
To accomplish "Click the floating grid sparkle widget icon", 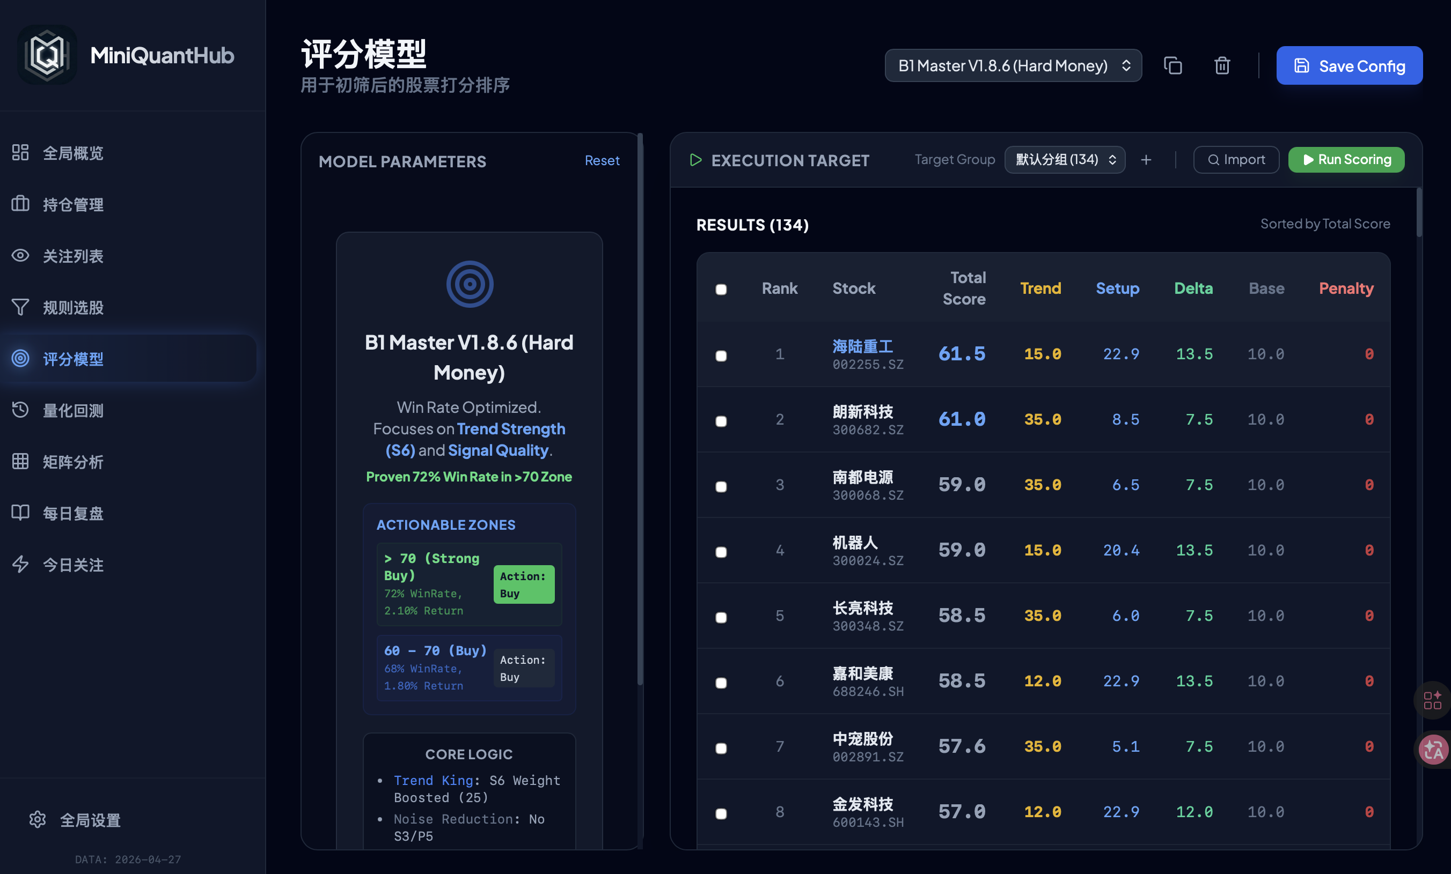I will (1432, 700).
